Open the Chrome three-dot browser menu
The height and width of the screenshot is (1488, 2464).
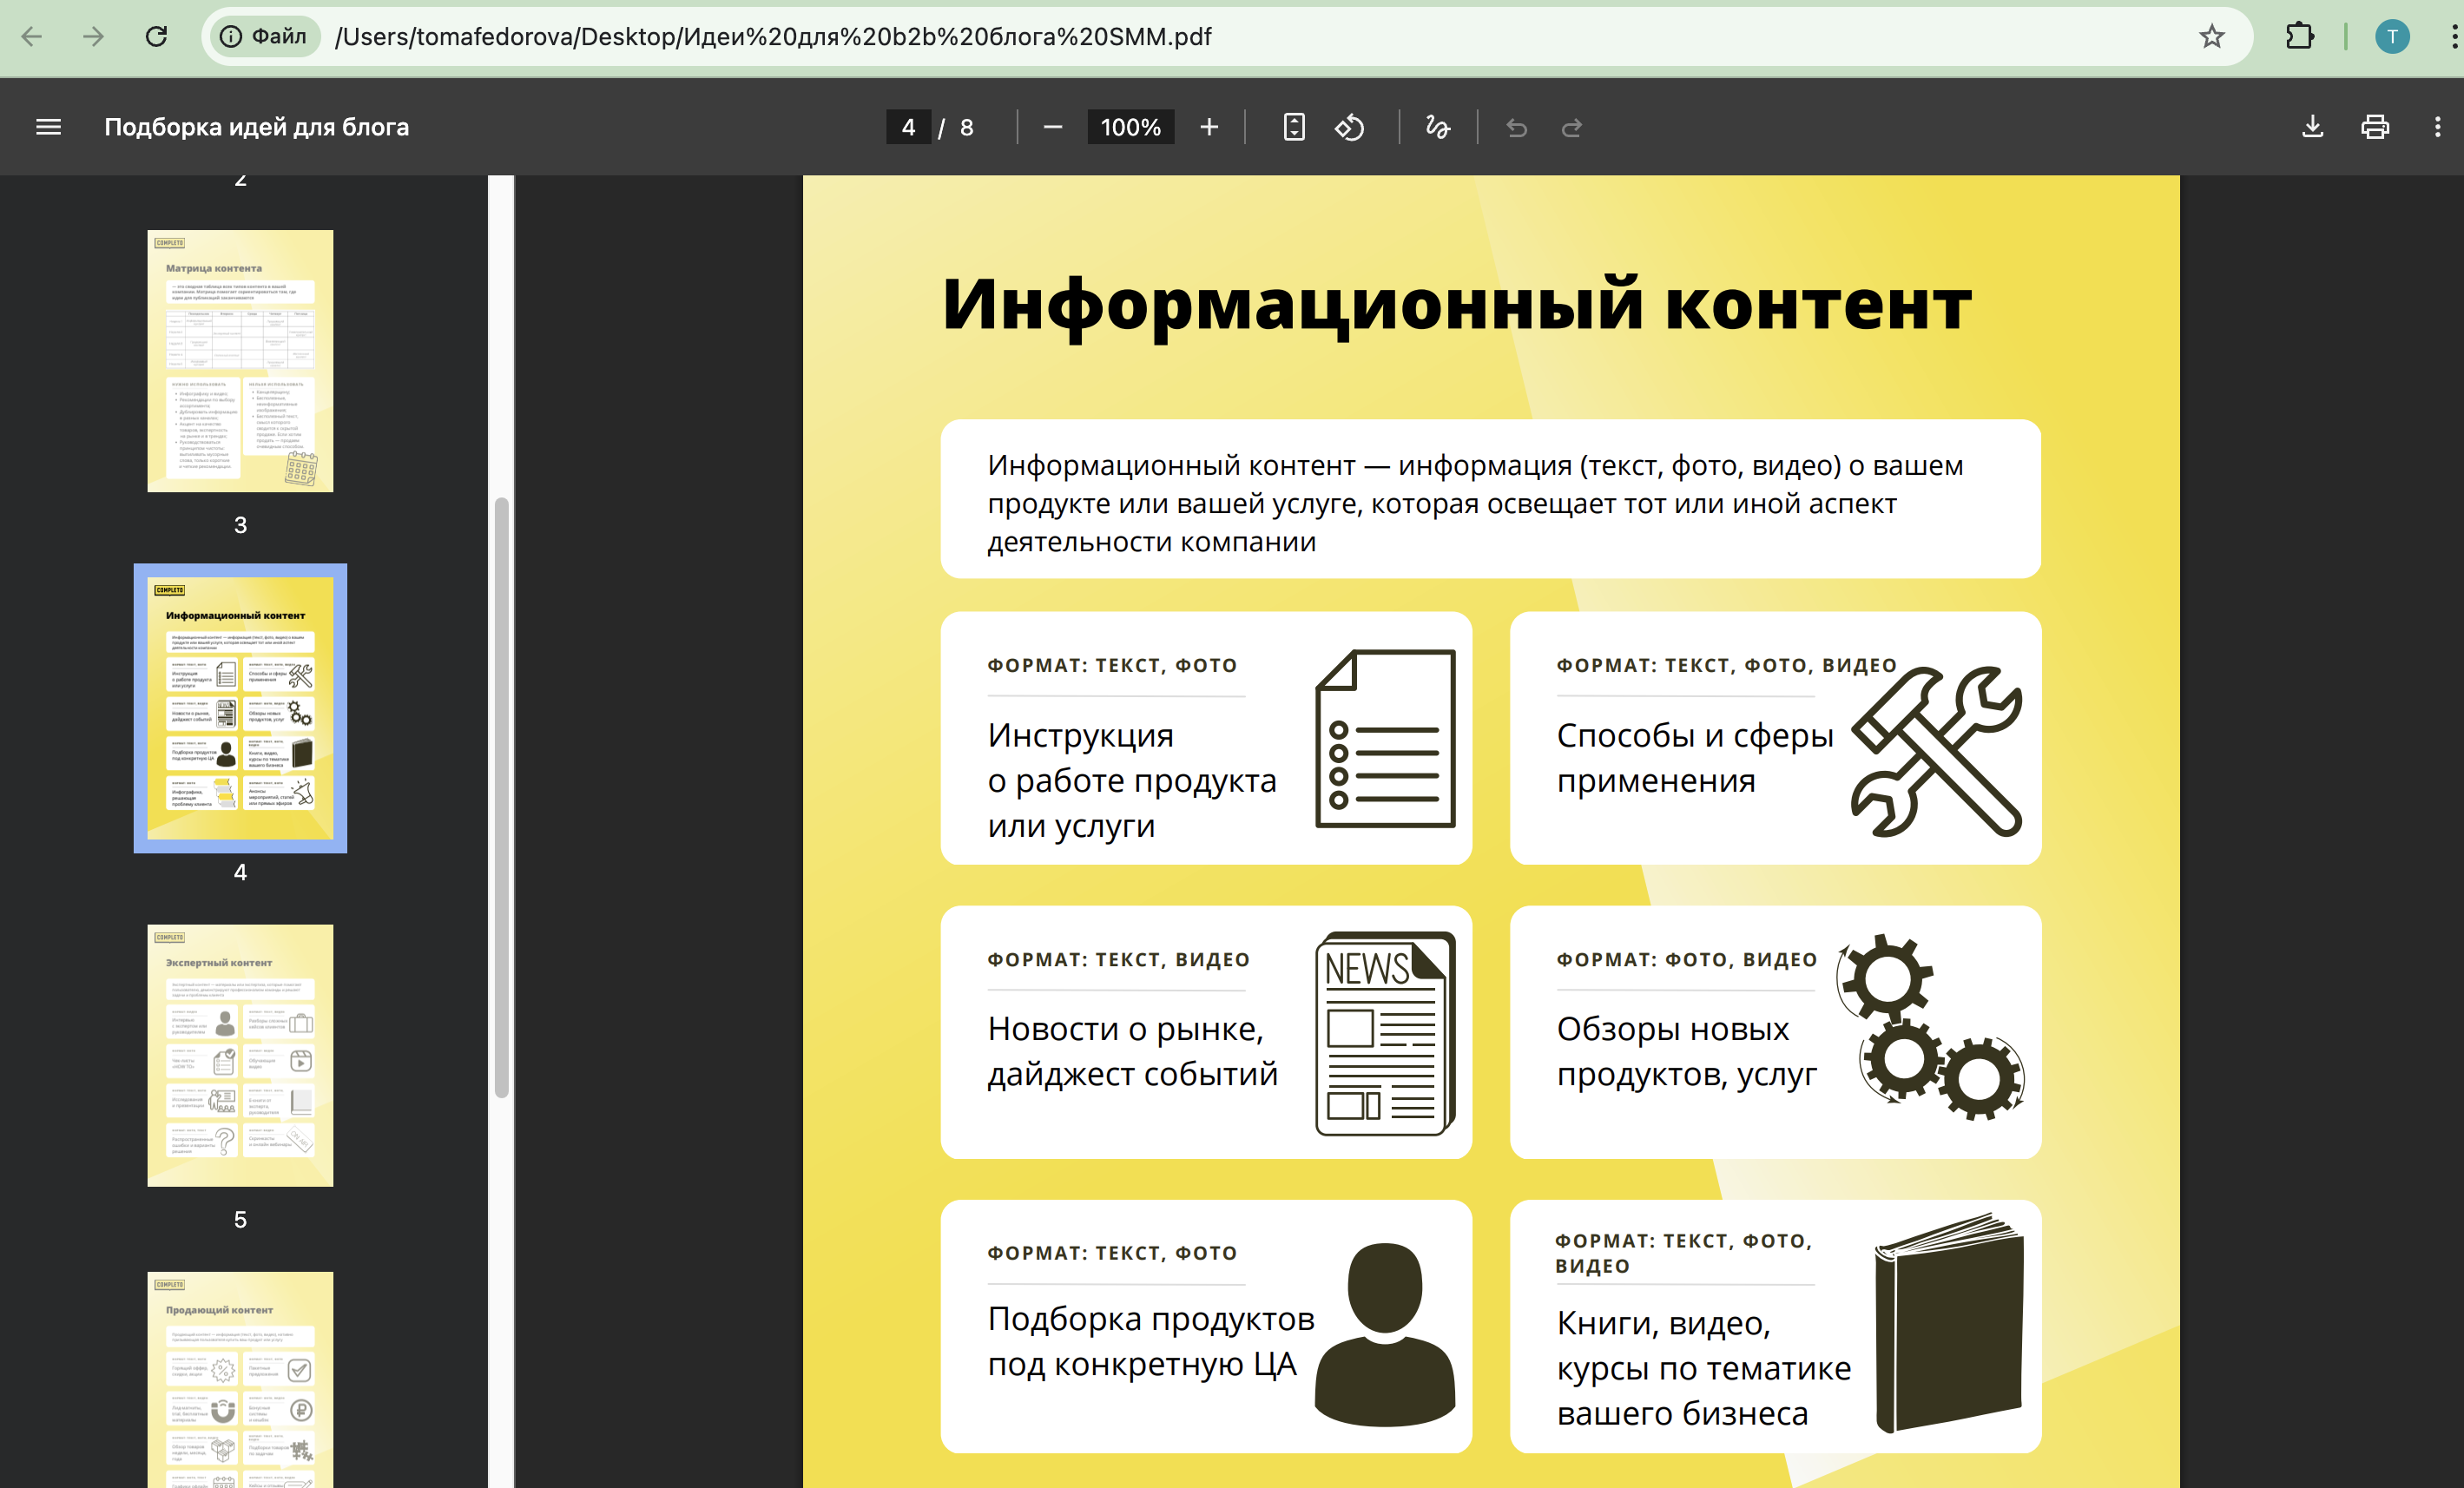pos(2447,37)
